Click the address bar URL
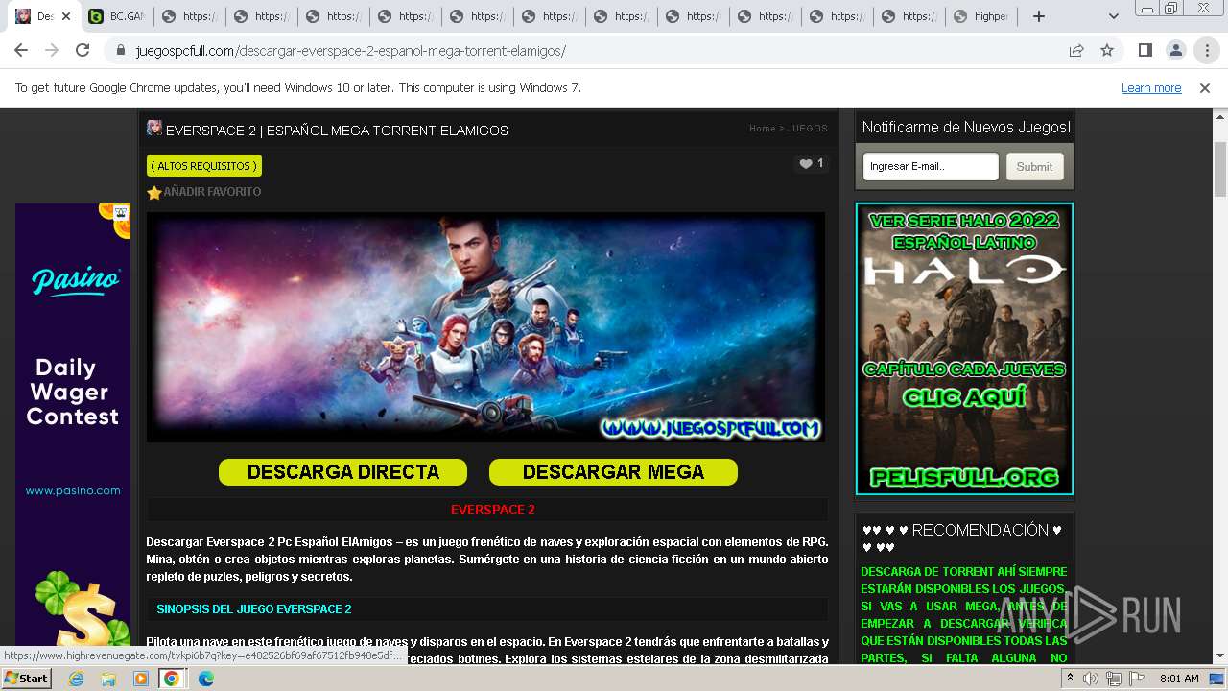This screenshot has width=1228, height=691. (x=351, y=50)
